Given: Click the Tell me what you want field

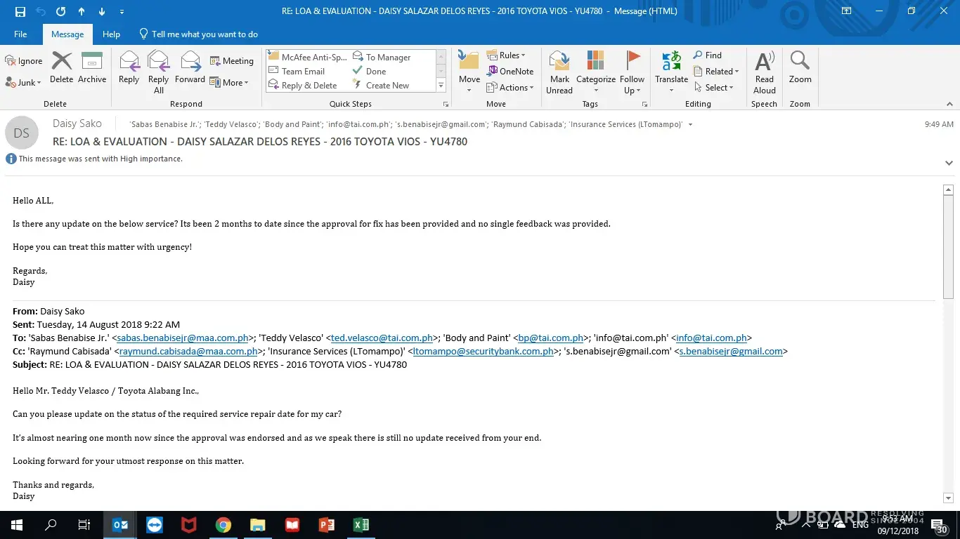Looking at the screenshot, I should tap(204, 34).
